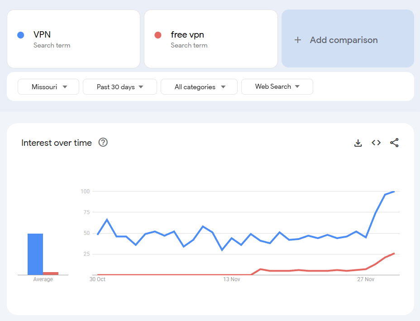Image resolution: width=420 pixels, height=321 pixels.
Task: Click the plus icon on Add comparison
Action: (298, 40)
